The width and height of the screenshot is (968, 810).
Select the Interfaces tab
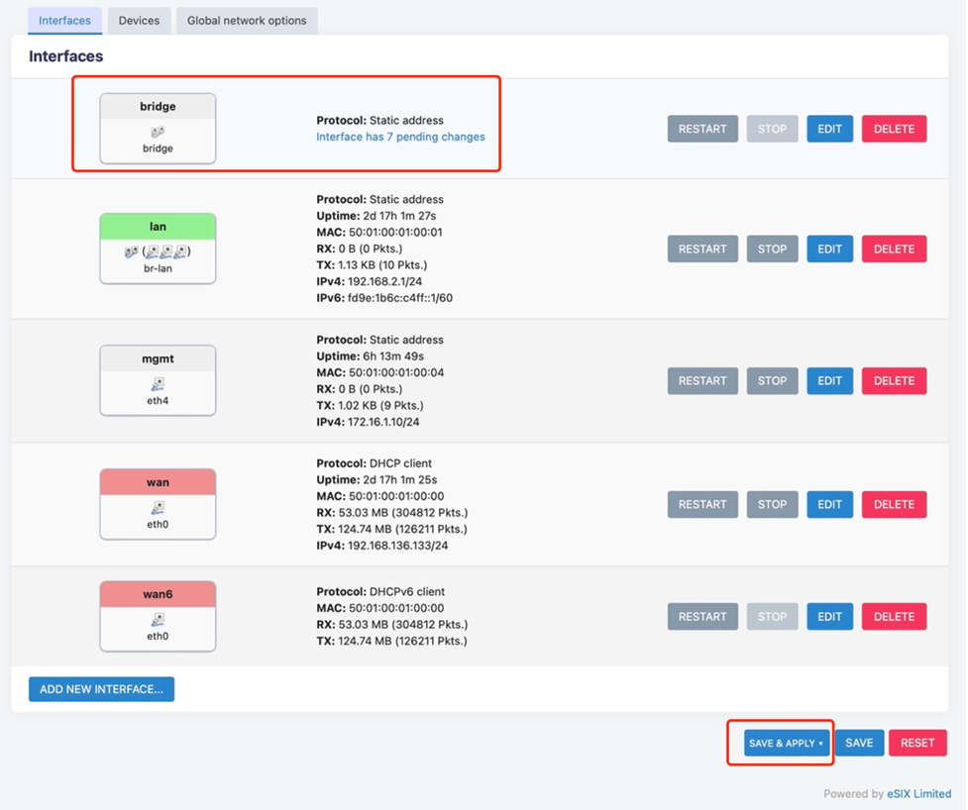[63, 20]
